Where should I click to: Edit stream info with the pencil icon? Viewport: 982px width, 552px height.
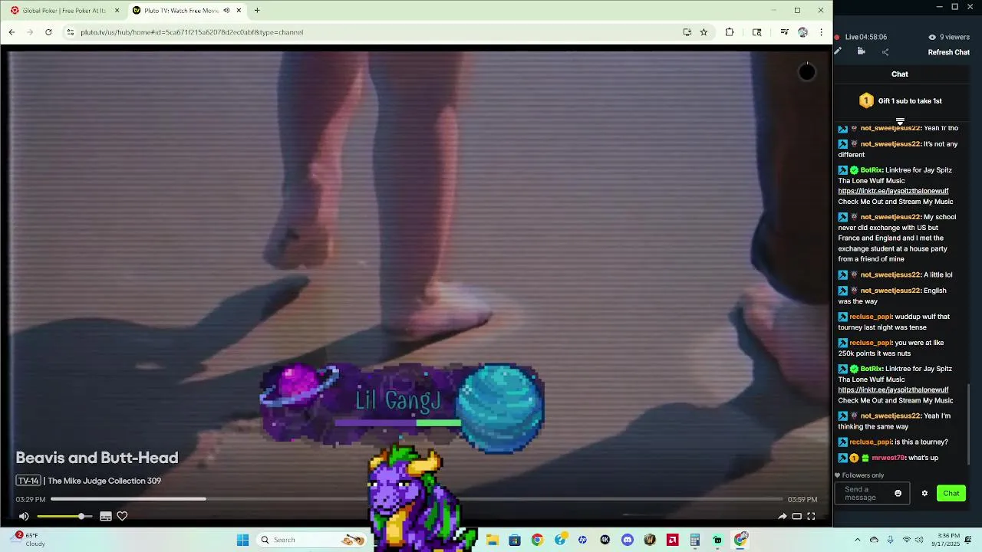[x=838, y=51]
